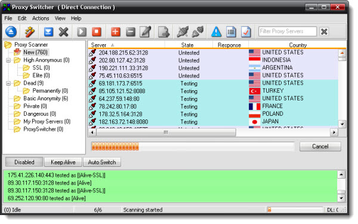Open the list document icon in toolbar
Image resolution: width=358 pixels, height=224 pixels.
[231, 32]
